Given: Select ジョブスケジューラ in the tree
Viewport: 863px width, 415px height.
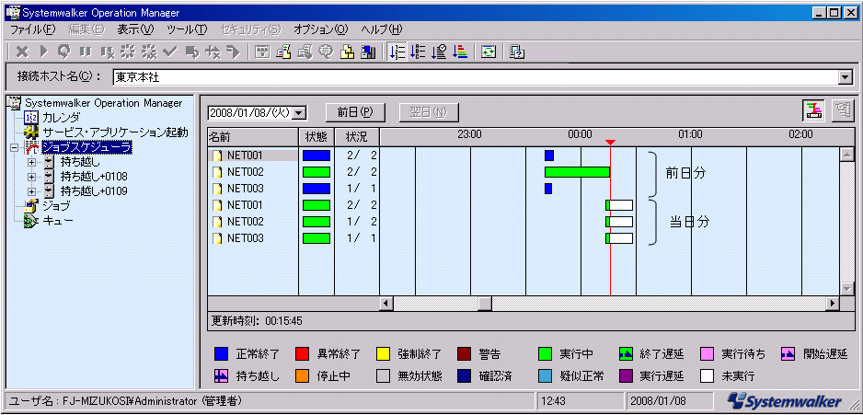Looking at the screenshot, I should click(x=87, y=147).
